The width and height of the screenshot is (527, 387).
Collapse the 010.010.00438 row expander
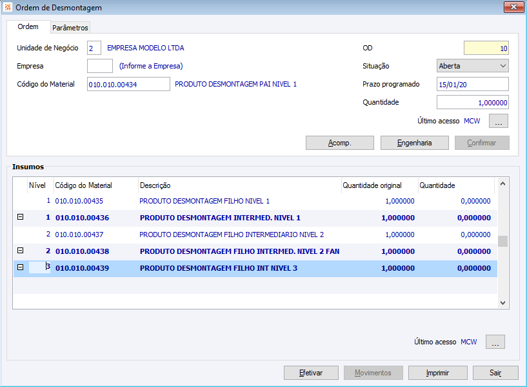tap(21, 251)
